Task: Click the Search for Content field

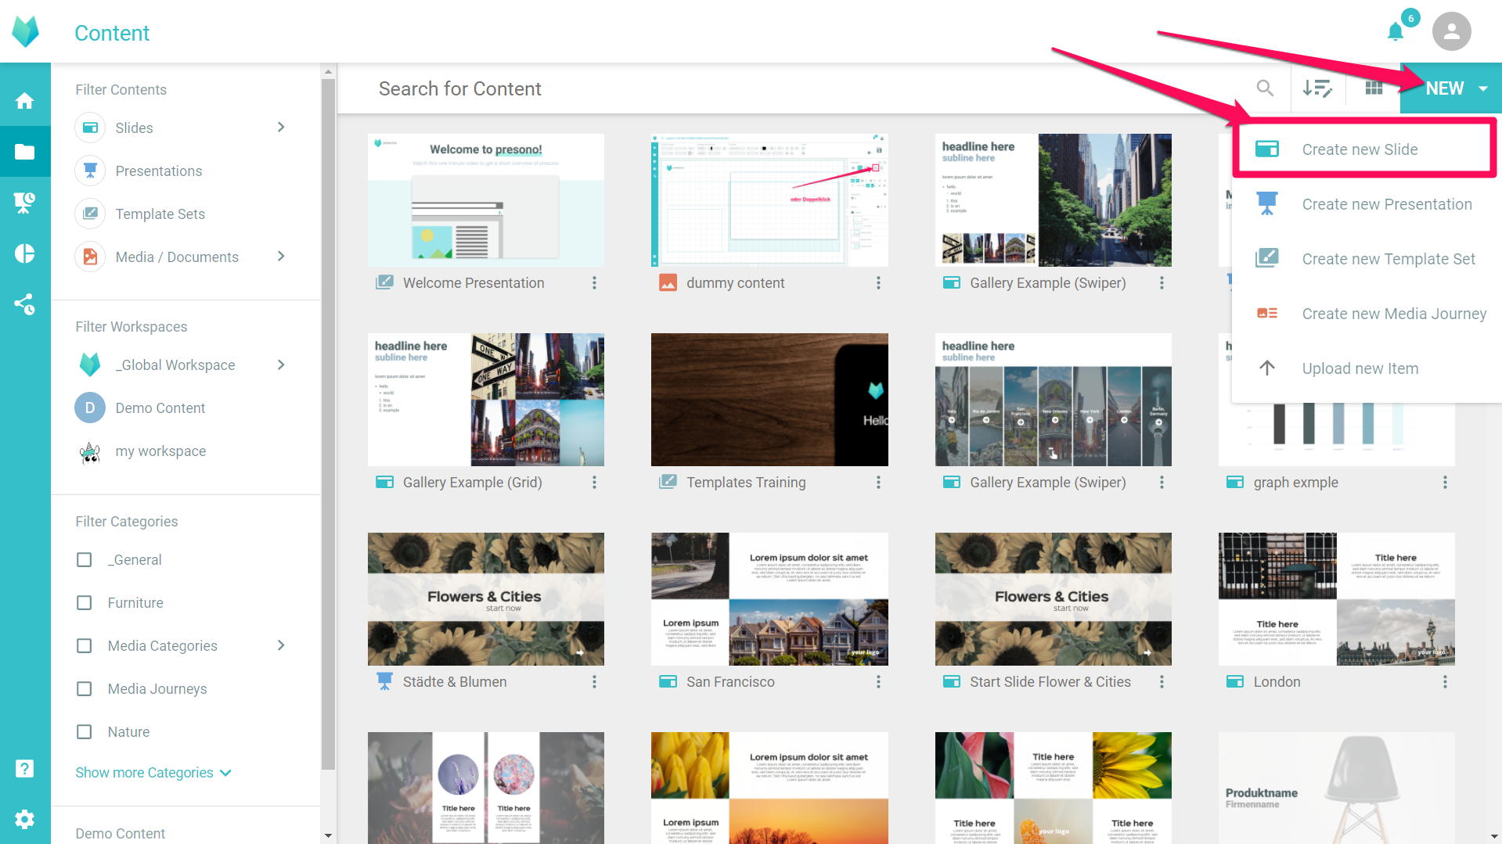Action: [x=791, y=88]
